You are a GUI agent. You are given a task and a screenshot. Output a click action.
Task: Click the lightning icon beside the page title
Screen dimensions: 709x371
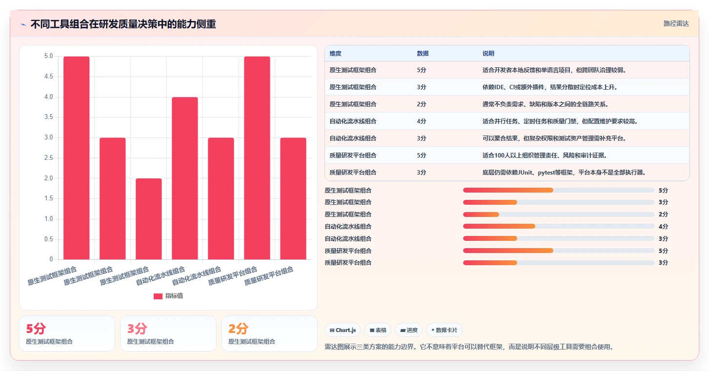(23, 24)
